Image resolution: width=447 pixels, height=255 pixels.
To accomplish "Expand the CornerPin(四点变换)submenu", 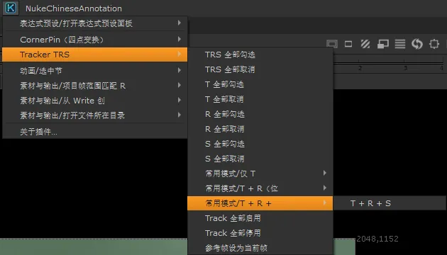I will (x=94, y=39).
